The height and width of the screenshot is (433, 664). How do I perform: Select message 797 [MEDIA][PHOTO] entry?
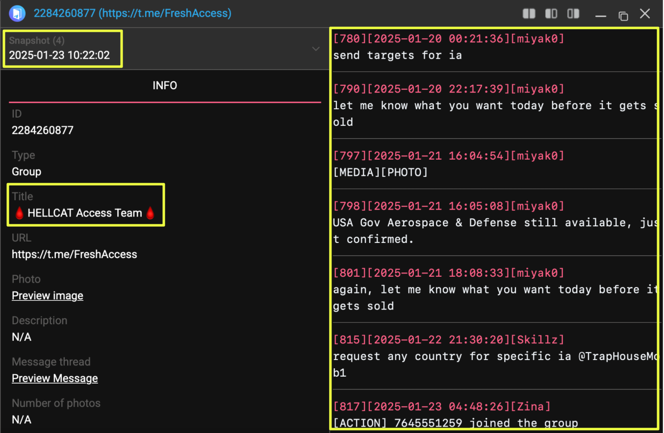click(x=381, y=172)
